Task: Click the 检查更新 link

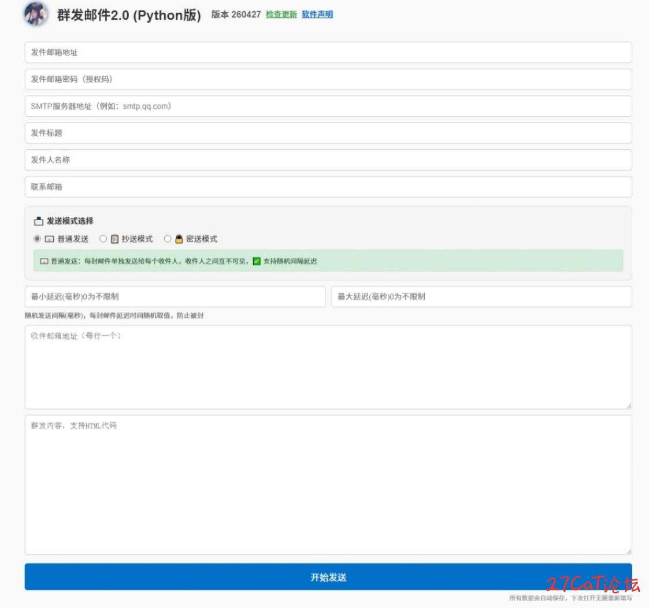Action: point(281,14)
